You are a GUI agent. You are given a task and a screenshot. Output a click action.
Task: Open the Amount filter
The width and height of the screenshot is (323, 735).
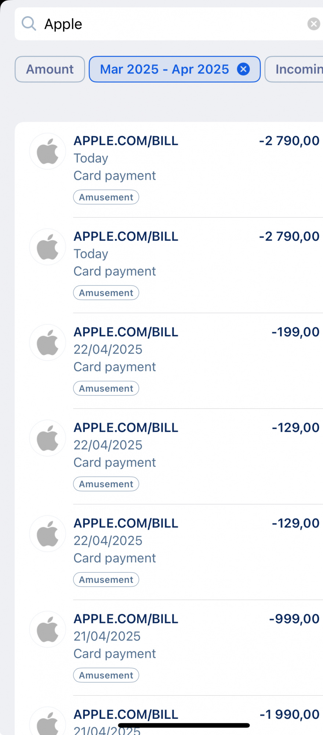[x=50, y=69]
